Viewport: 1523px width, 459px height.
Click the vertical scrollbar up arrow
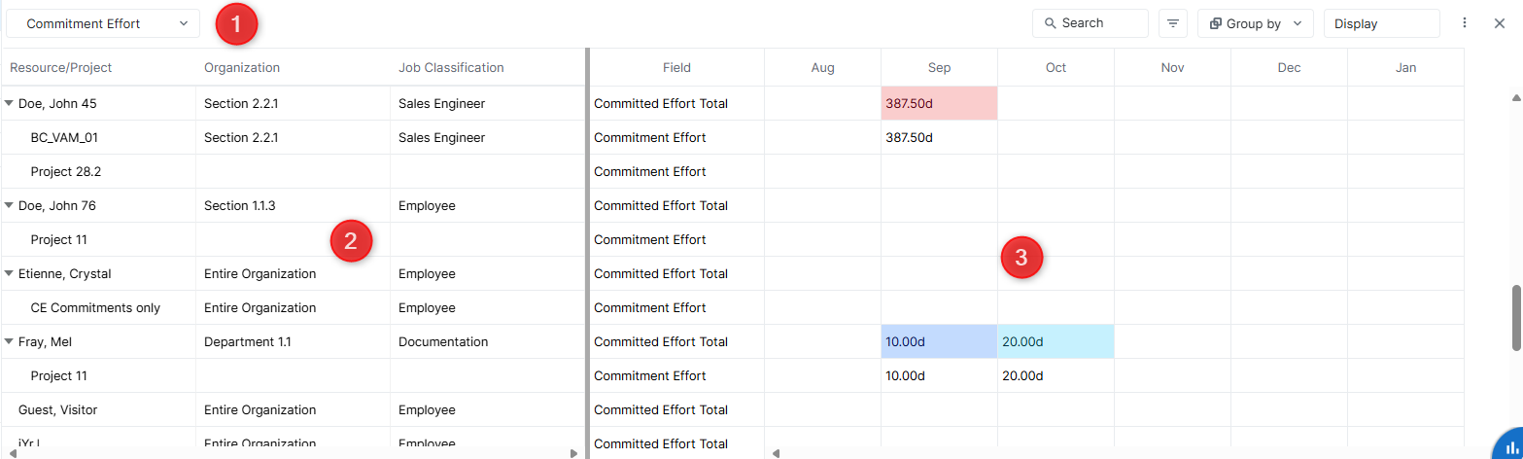pos(1516,97)
